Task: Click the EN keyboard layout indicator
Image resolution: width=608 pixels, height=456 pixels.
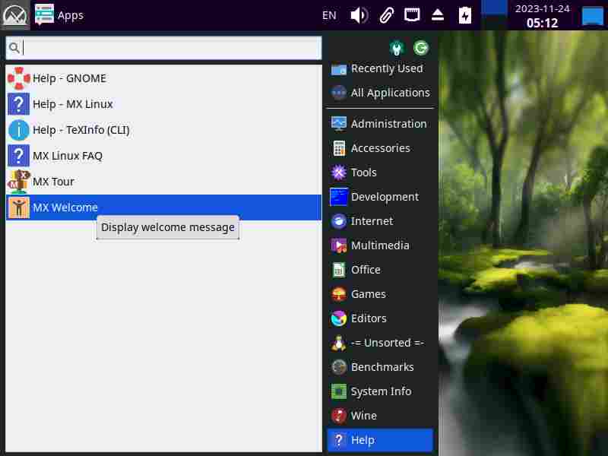Action: pyautogui.click(x=329, y=15)
